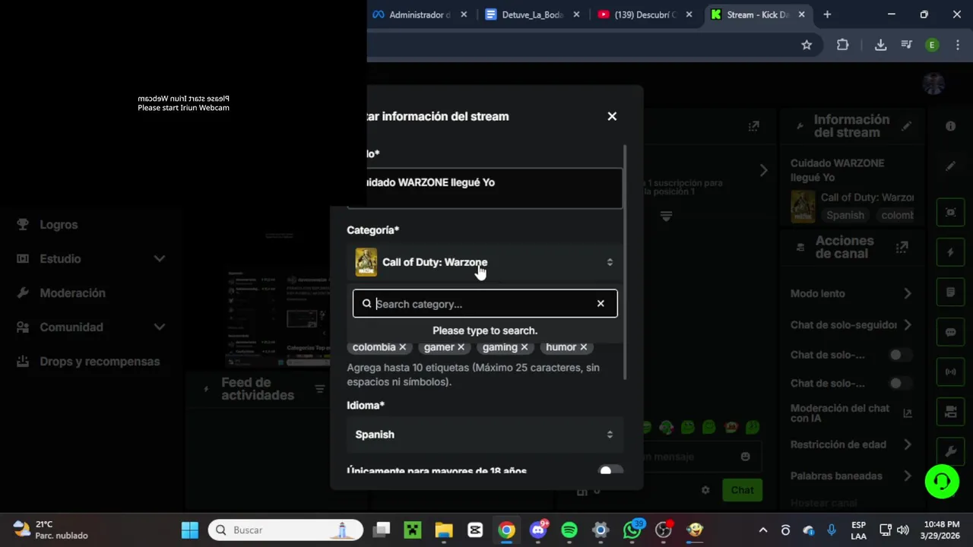This screenshot has width=973, height=547.
Task: Switch to the Administrador browser tab
Action: [x=420, y=14]
